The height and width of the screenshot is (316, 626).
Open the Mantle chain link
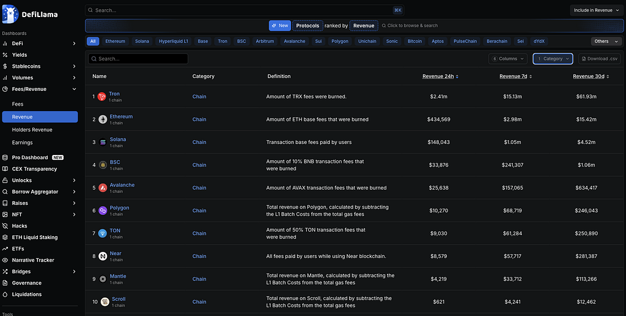(118, 276)
